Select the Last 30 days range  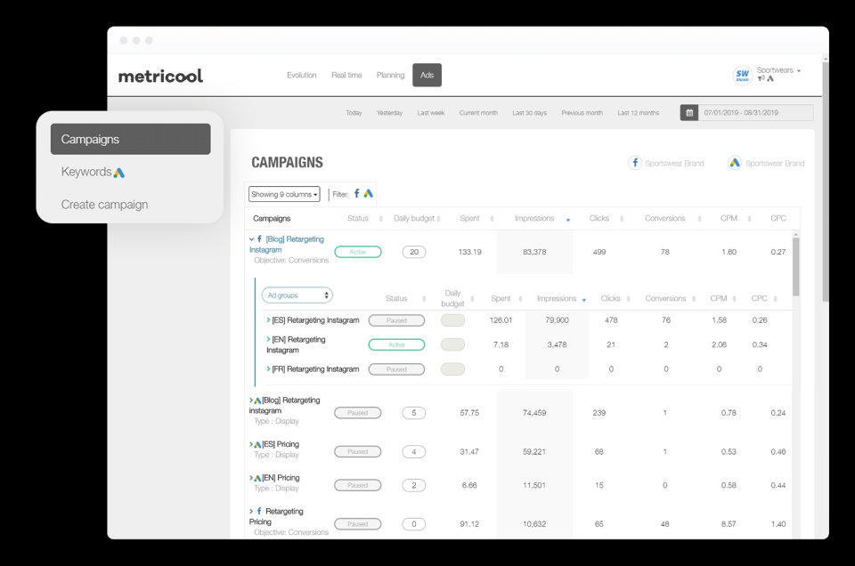(529, 113)
